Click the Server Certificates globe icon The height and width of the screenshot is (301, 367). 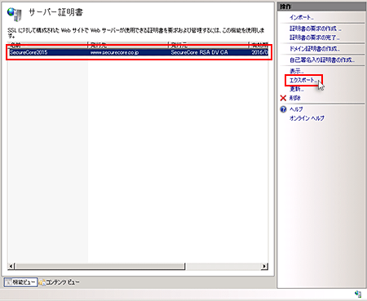coord(15,15)
